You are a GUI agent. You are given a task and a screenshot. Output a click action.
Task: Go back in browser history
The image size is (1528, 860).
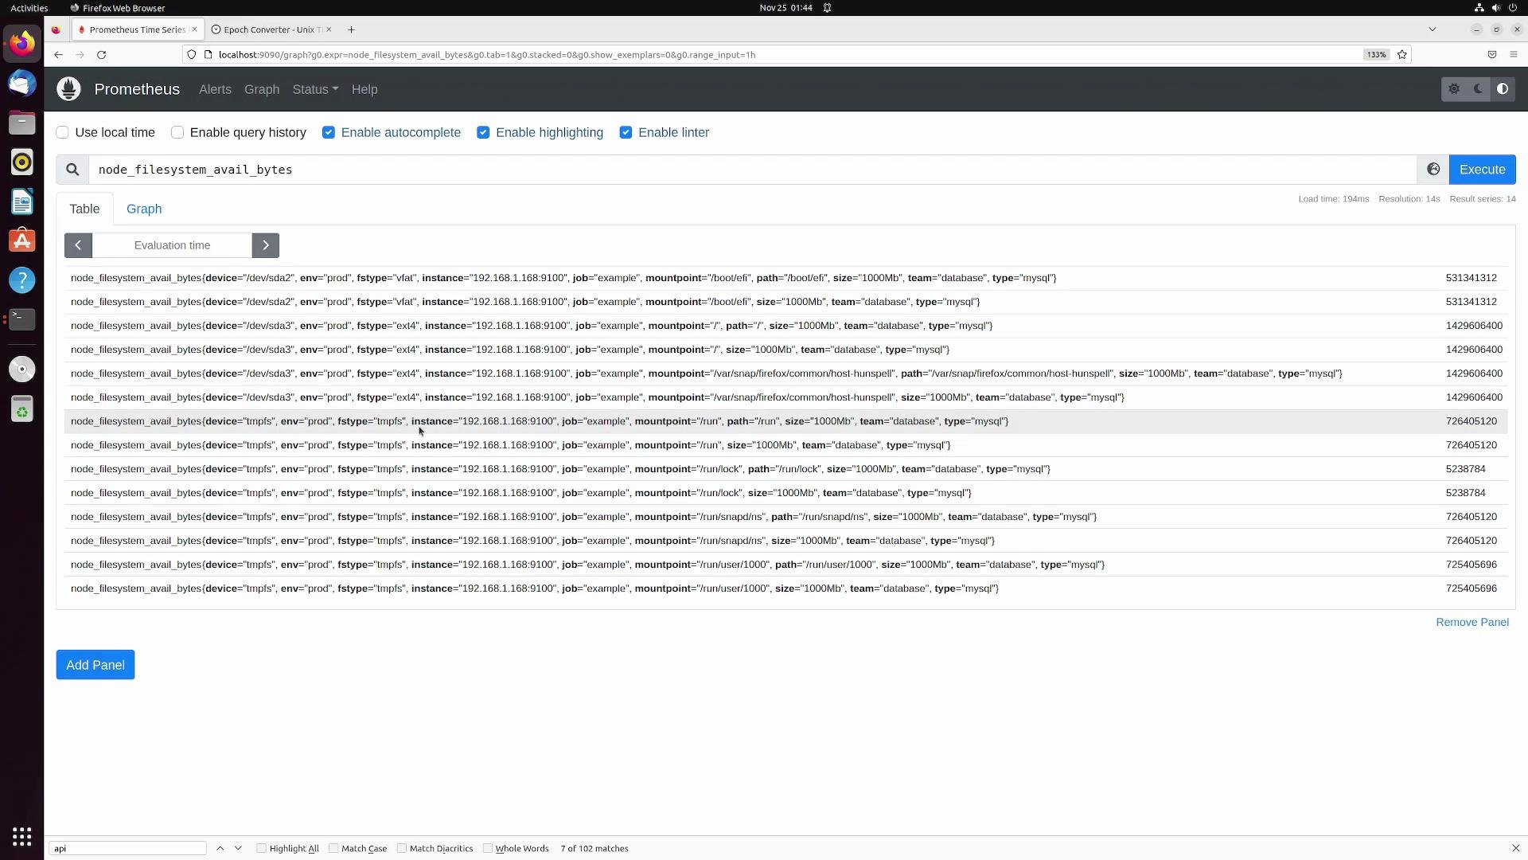click(58, 55)
